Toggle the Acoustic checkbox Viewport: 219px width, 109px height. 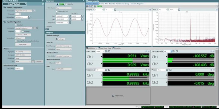23,31
